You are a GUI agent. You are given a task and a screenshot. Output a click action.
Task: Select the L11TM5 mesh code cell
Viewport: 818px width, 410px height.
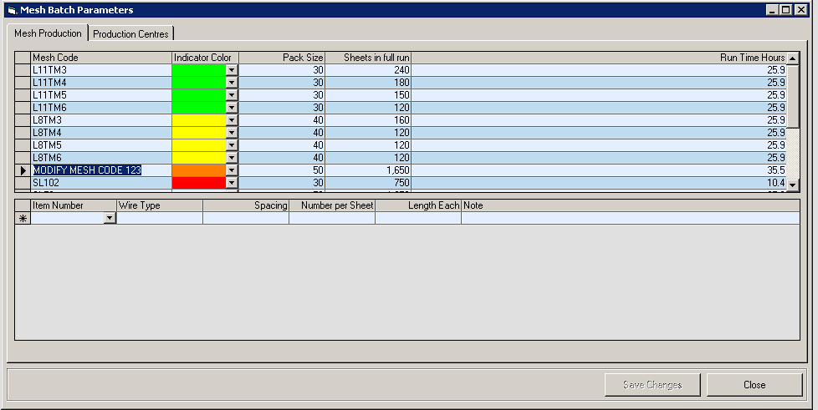click(101, 95)
